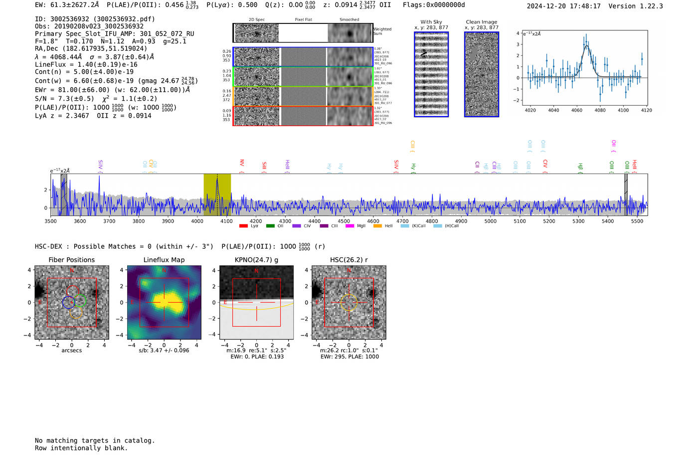Click the orange HeII legend swatch
Viewport: 698px width, 475px height.
pos(377,226)
